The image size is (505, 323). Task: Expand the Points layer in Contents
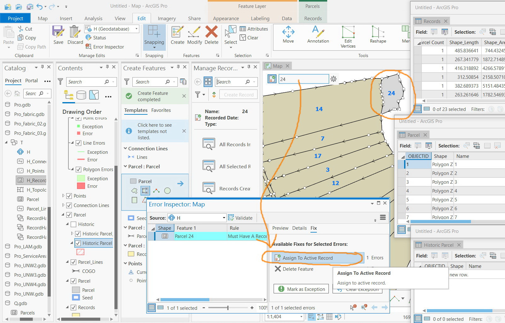(x=63, y=196)
